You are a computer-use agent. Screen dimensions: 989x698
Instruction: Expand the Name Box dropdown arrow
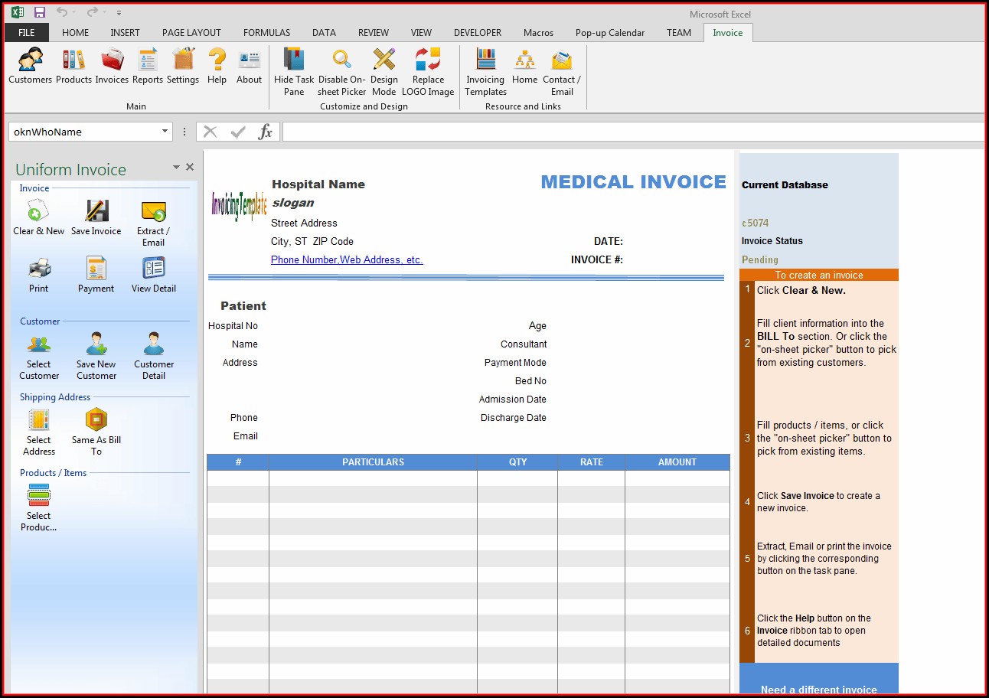pyautogui.click(x=165, y=132)
